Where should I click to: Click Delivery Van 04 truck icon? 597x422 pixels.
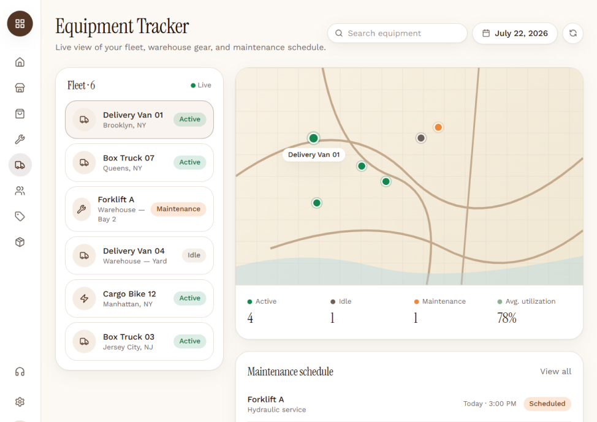pyautogui.click(x=84, y=255)
